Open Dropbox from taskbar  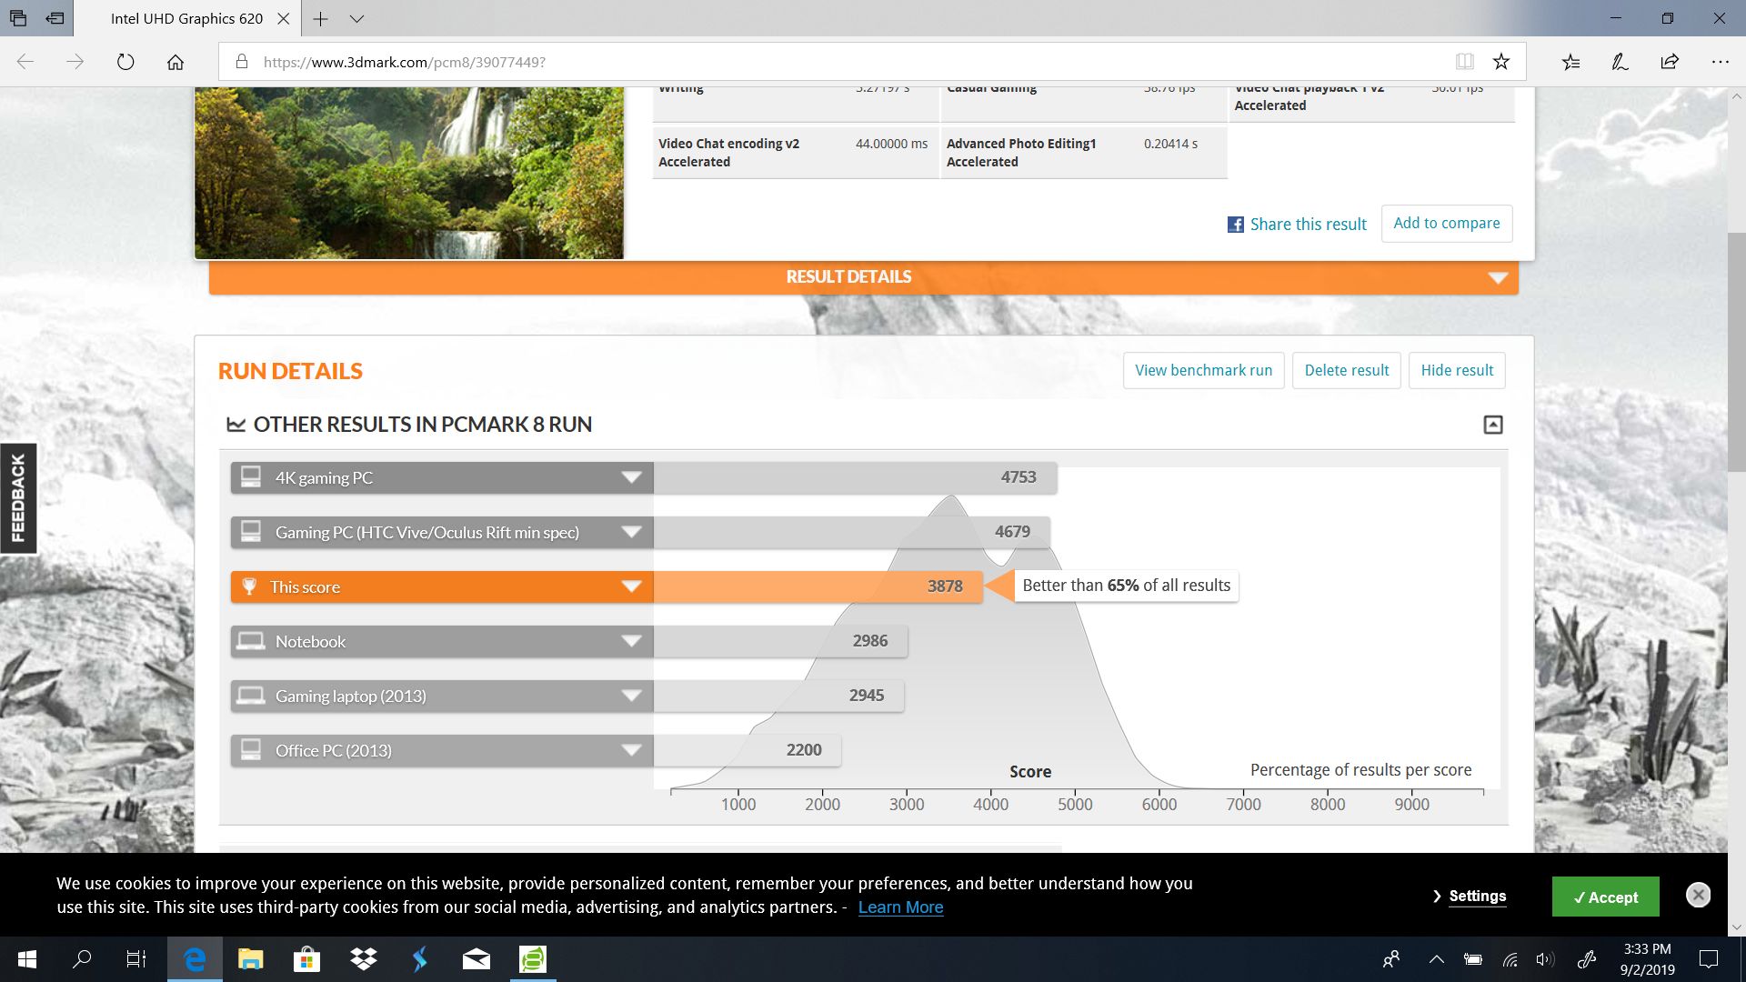(x=364, y=959)
